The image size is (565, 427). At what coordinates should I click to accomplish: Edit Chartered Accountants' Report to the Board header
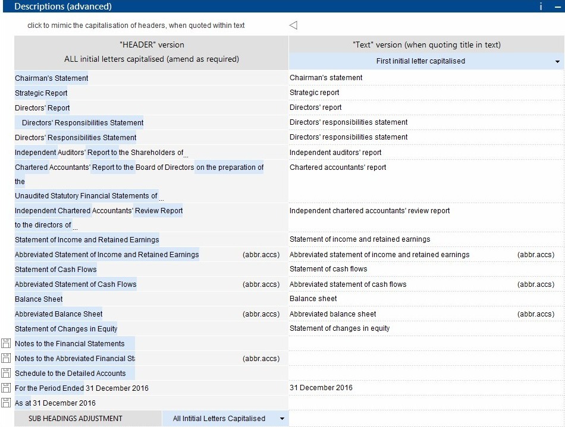(x=139, y=167)
